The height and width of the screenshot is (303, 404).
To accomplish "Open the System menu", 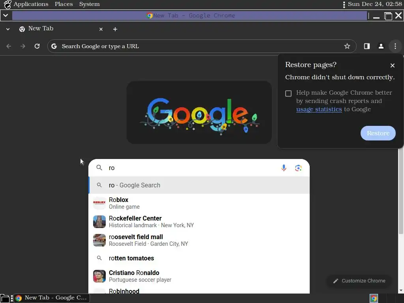I will coord(89,4).
